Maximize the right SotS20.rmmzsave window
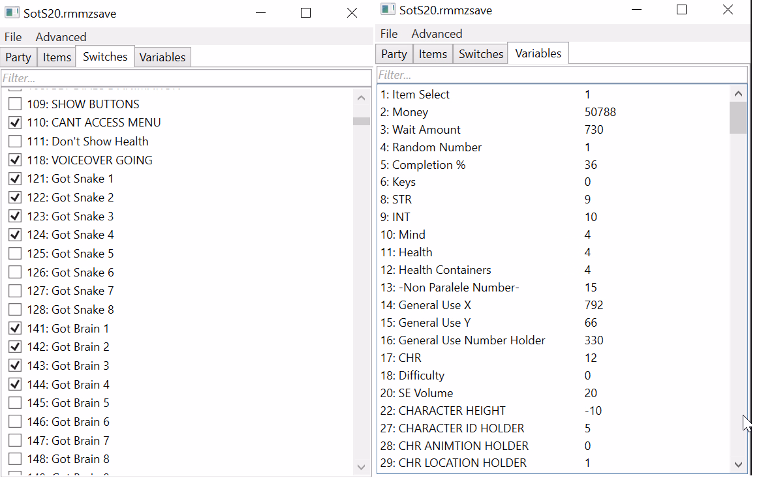Viewport: 759px width, 478px height. [x=681, y=10]
